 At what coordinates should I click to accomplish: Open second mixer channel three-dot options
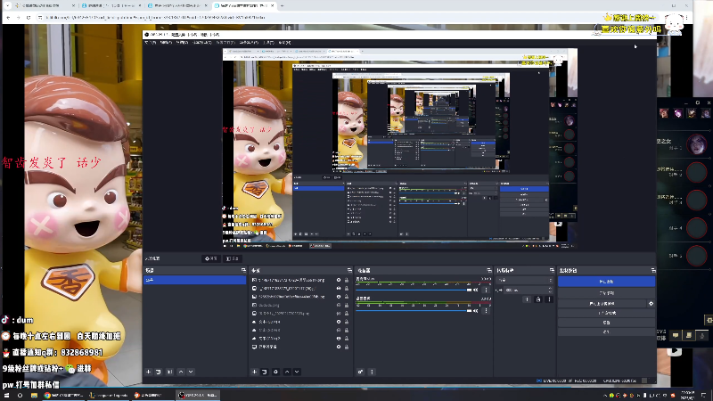(x=486, y=310)
